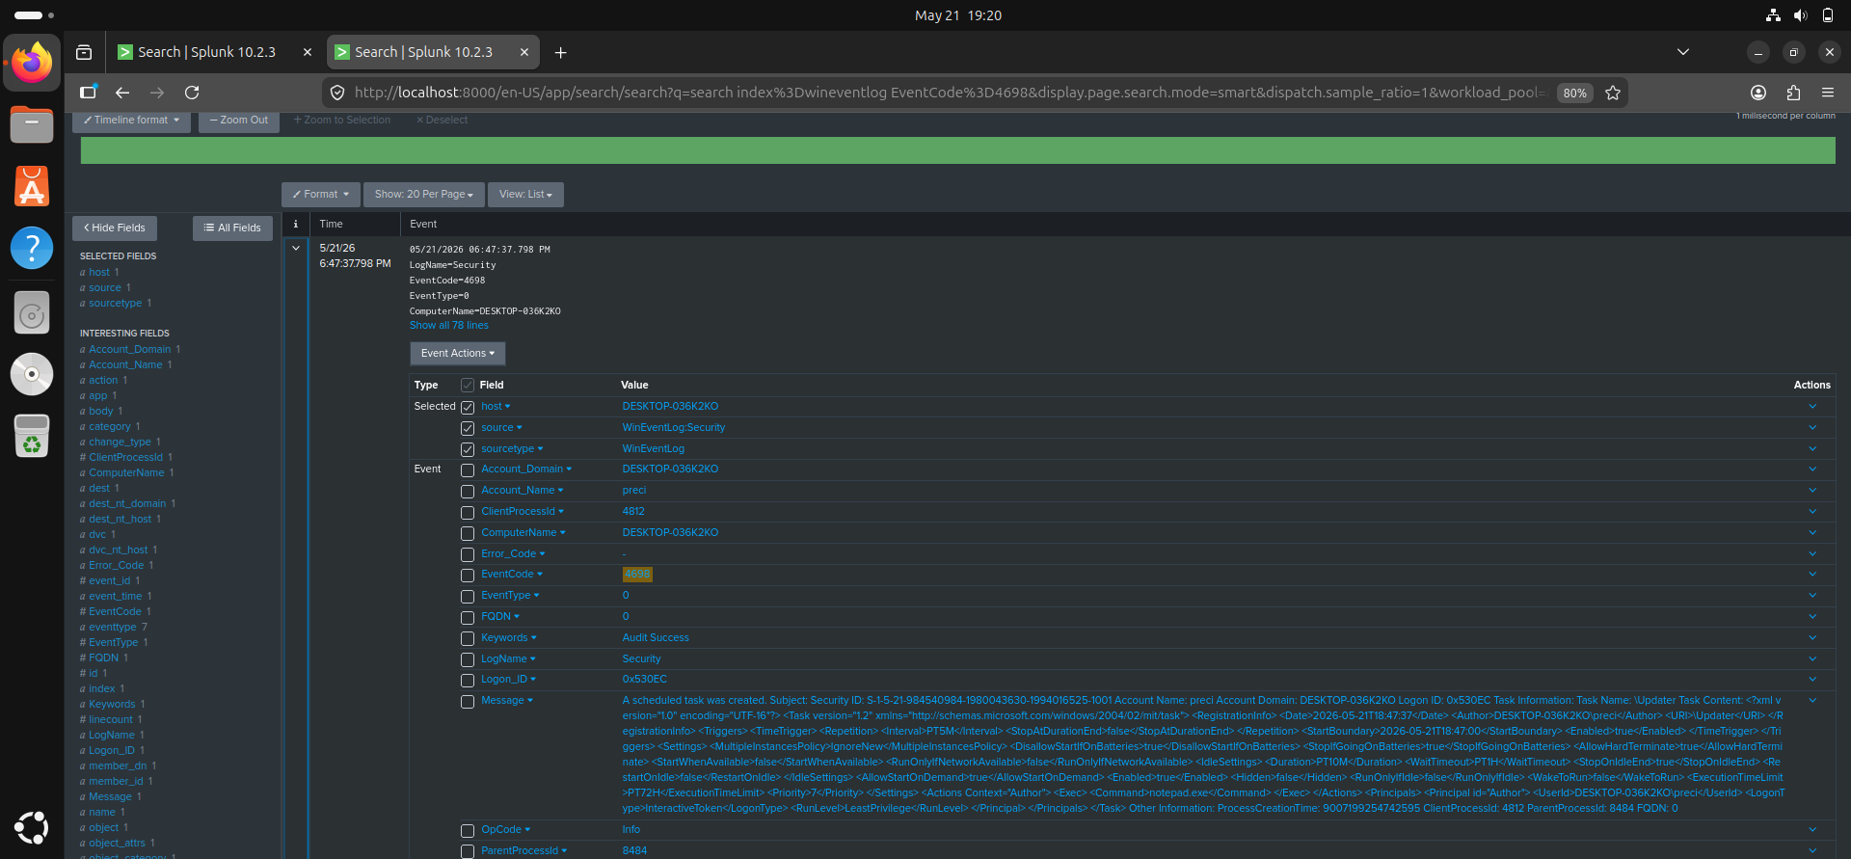Open the Trash icon in the dock
1851x859 pixels.
pos(32,436)
